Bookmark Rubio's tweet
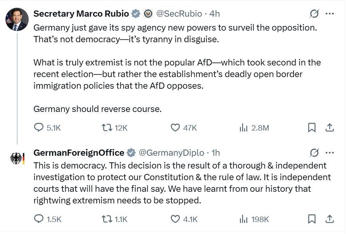The image size is (346, 234). click(x=311, y=127)
